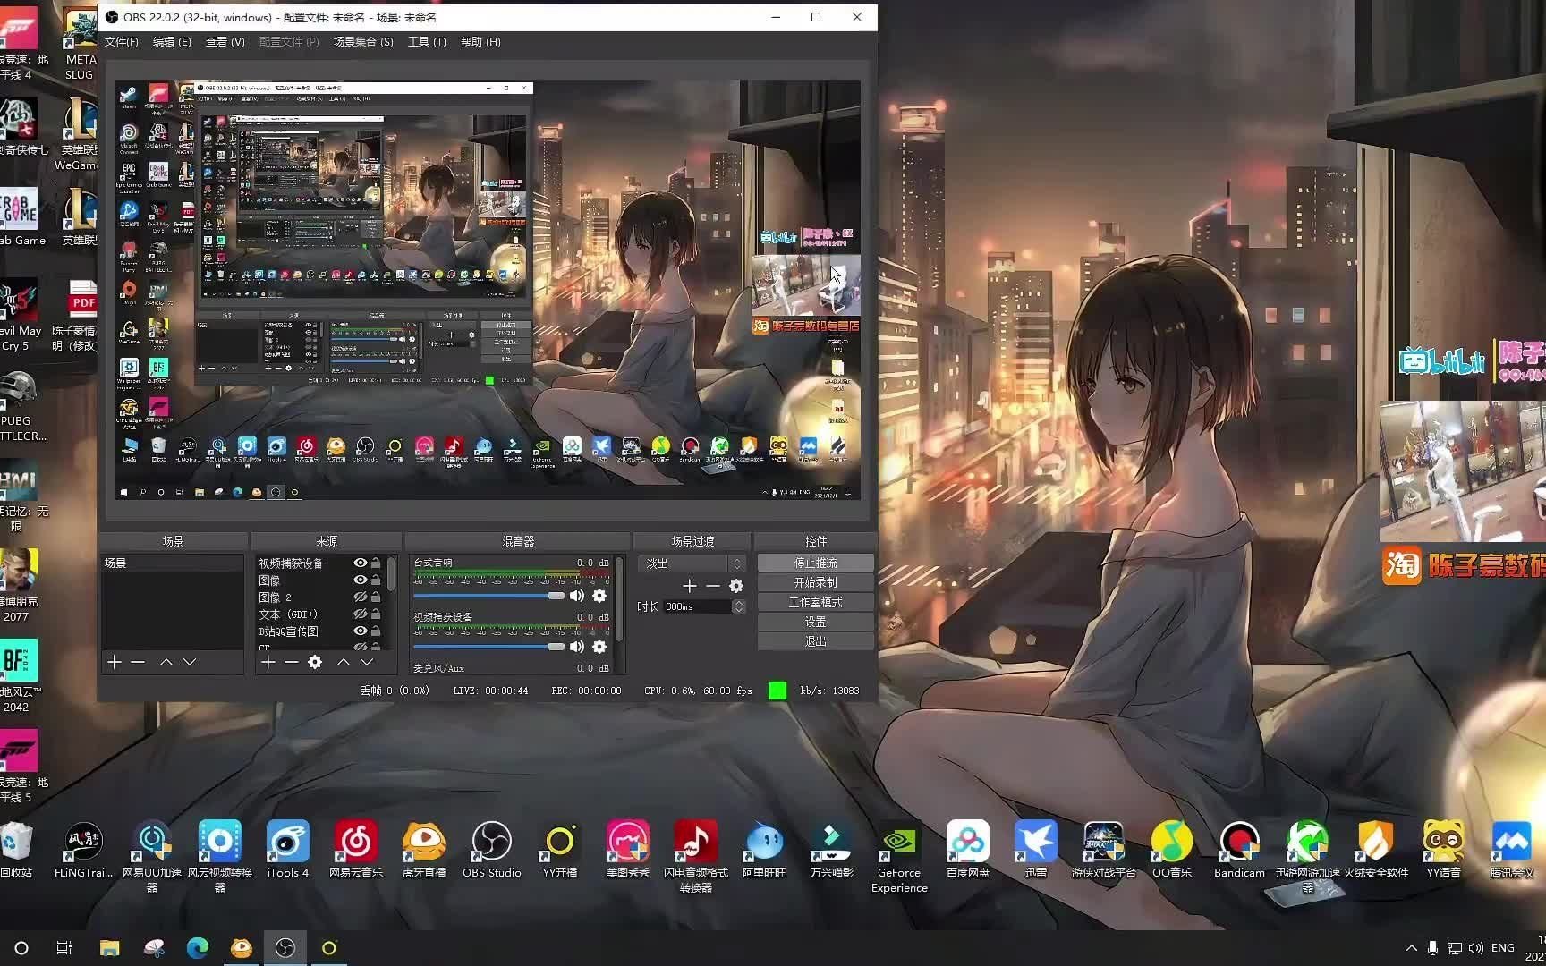Screen dimensions: 1546x966
Task: Move the selected source up in the list
Action: [x=344, y=662]
